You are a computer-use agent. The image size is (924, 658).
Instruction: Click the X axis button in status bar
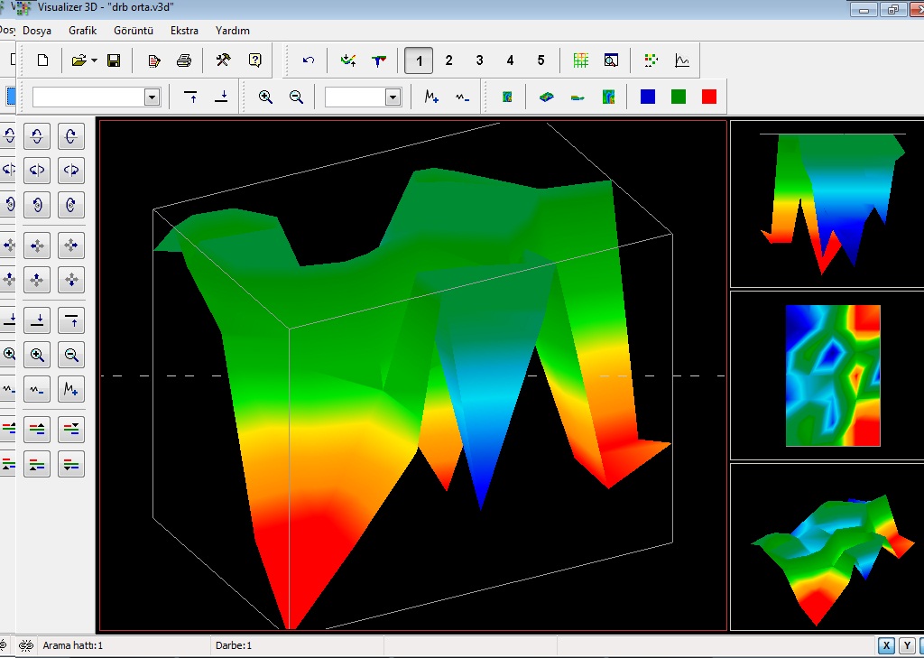click(886, 645)
